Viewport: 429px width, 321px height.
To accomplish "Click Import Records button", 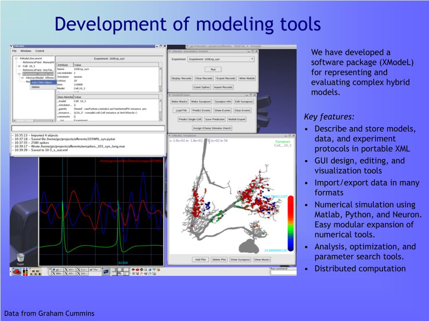I will (x=223, y=87).
